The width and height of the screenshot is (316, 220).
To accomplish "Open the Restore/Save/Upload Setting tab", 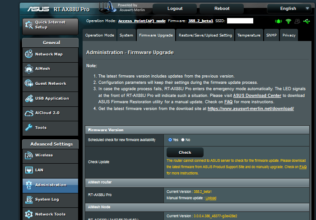I will tap(205, 35).
